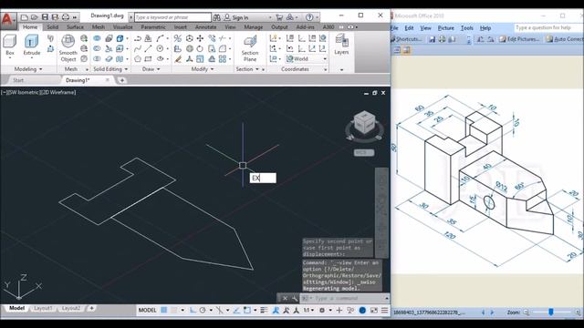Select the Erase tool in Modify panel
584x328 pixels.
pos(178,58)
